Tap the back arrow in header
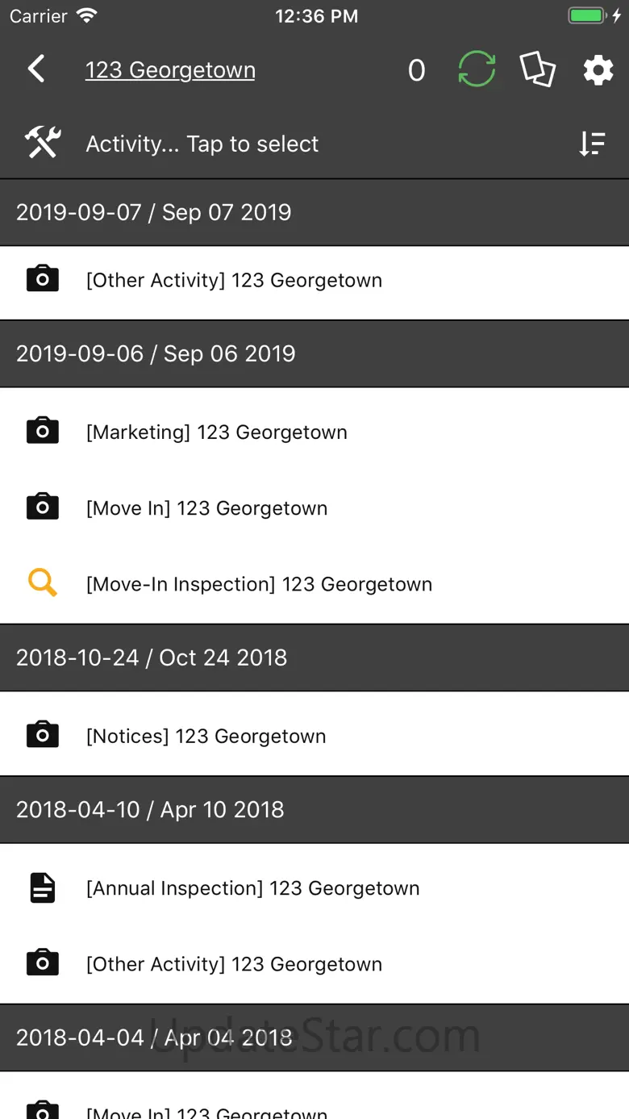Screen dimensions: 629x1119 pos(36,69)
